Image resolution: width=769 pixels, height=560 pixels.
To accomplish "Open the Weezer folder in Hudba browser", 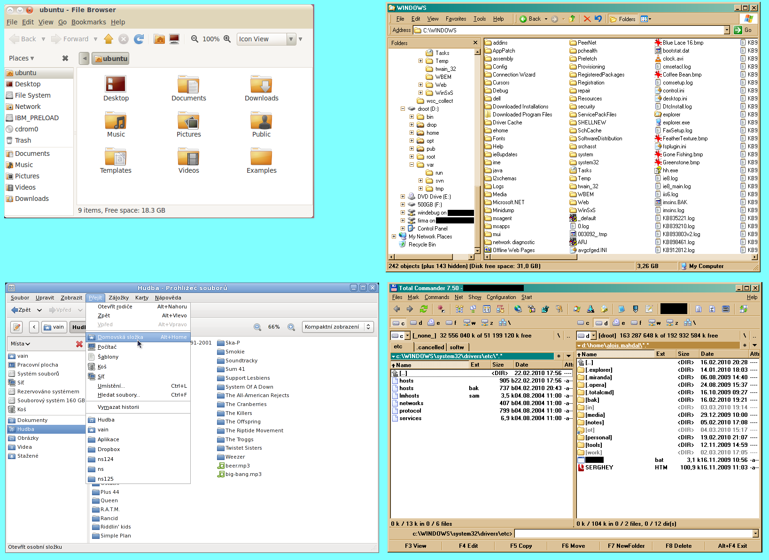I will (x=231, y=457).
